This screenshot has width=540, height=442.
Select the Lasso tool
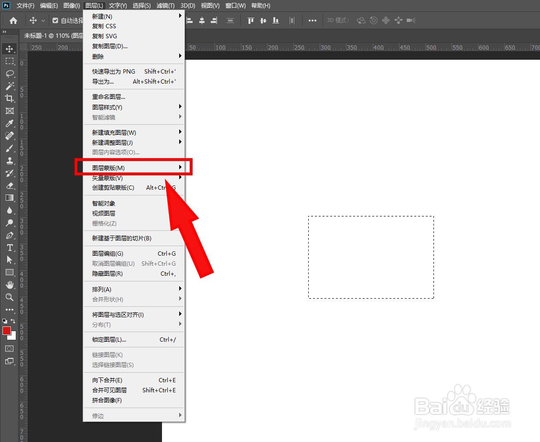coord(9,74)
